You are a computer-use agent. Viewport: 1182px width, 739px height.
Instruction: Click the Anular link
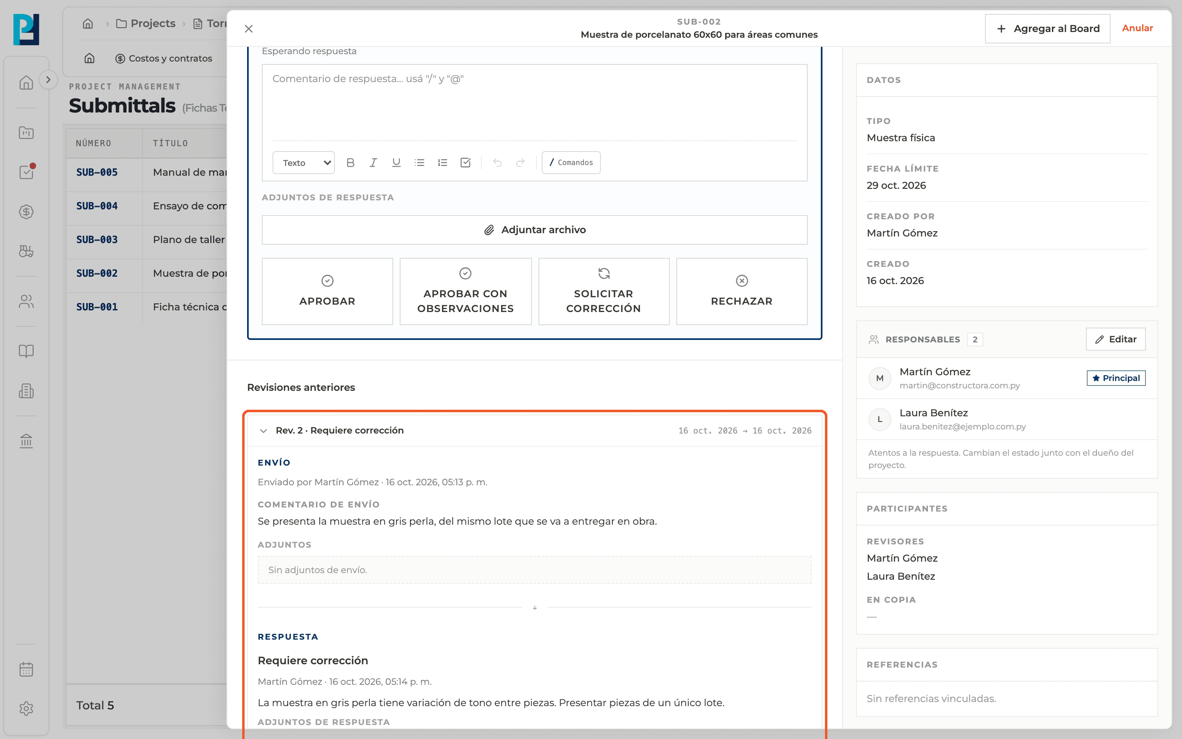tap(1137, 28)
